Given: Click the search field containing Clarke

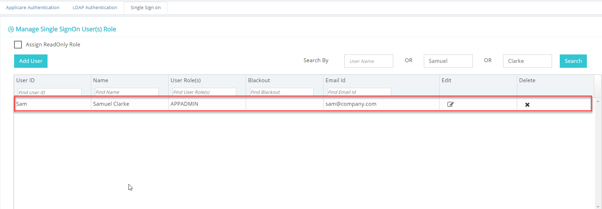Looking at the screenshot, I should tap(527, 61).
